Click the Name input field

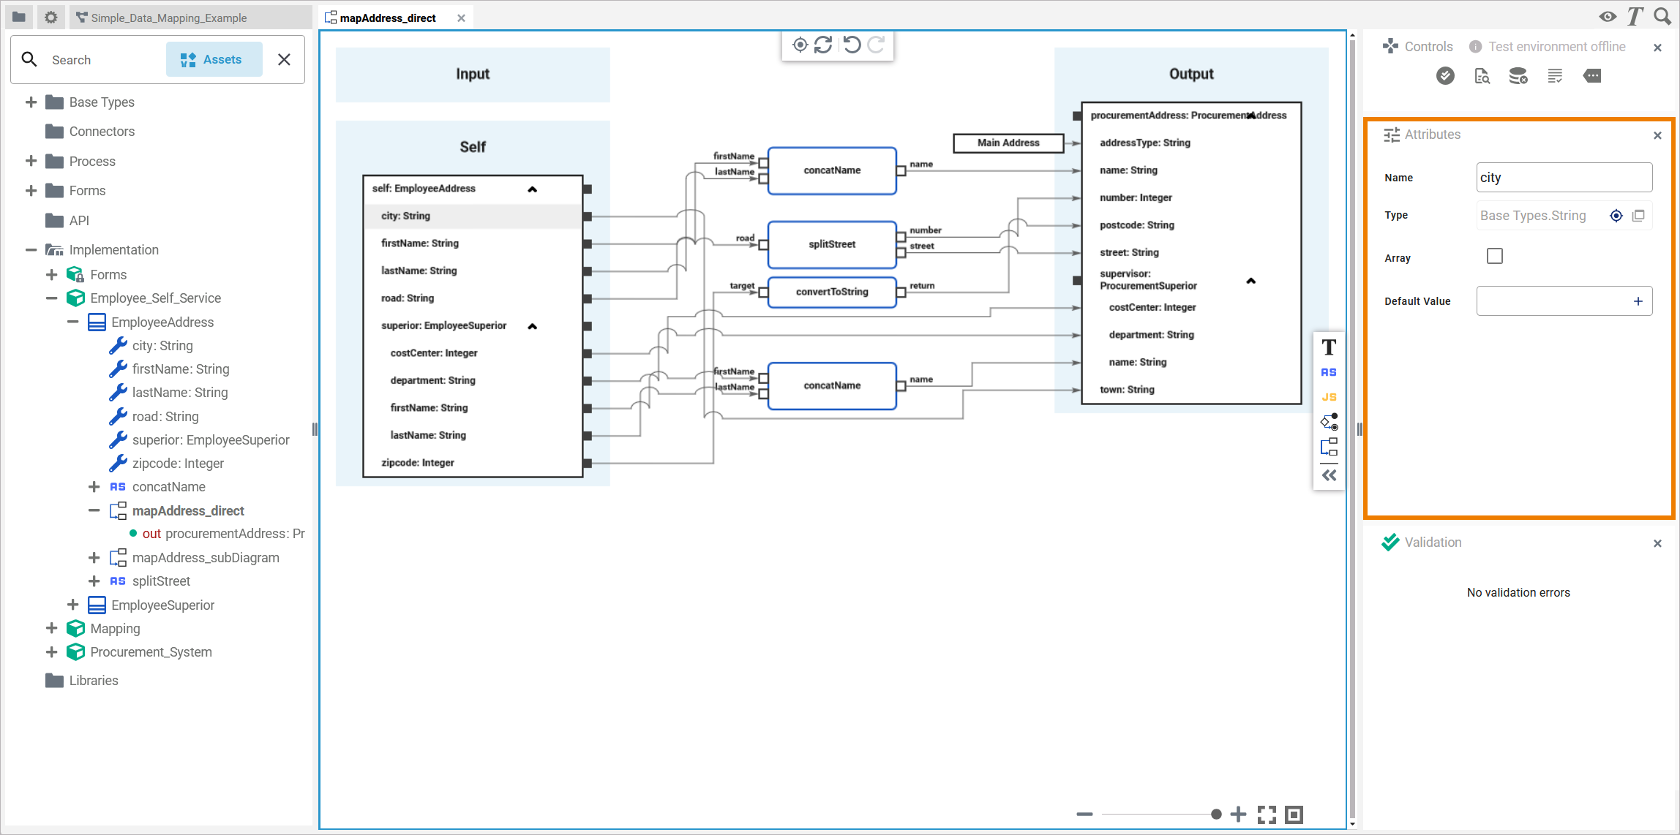pos(1564,178)
